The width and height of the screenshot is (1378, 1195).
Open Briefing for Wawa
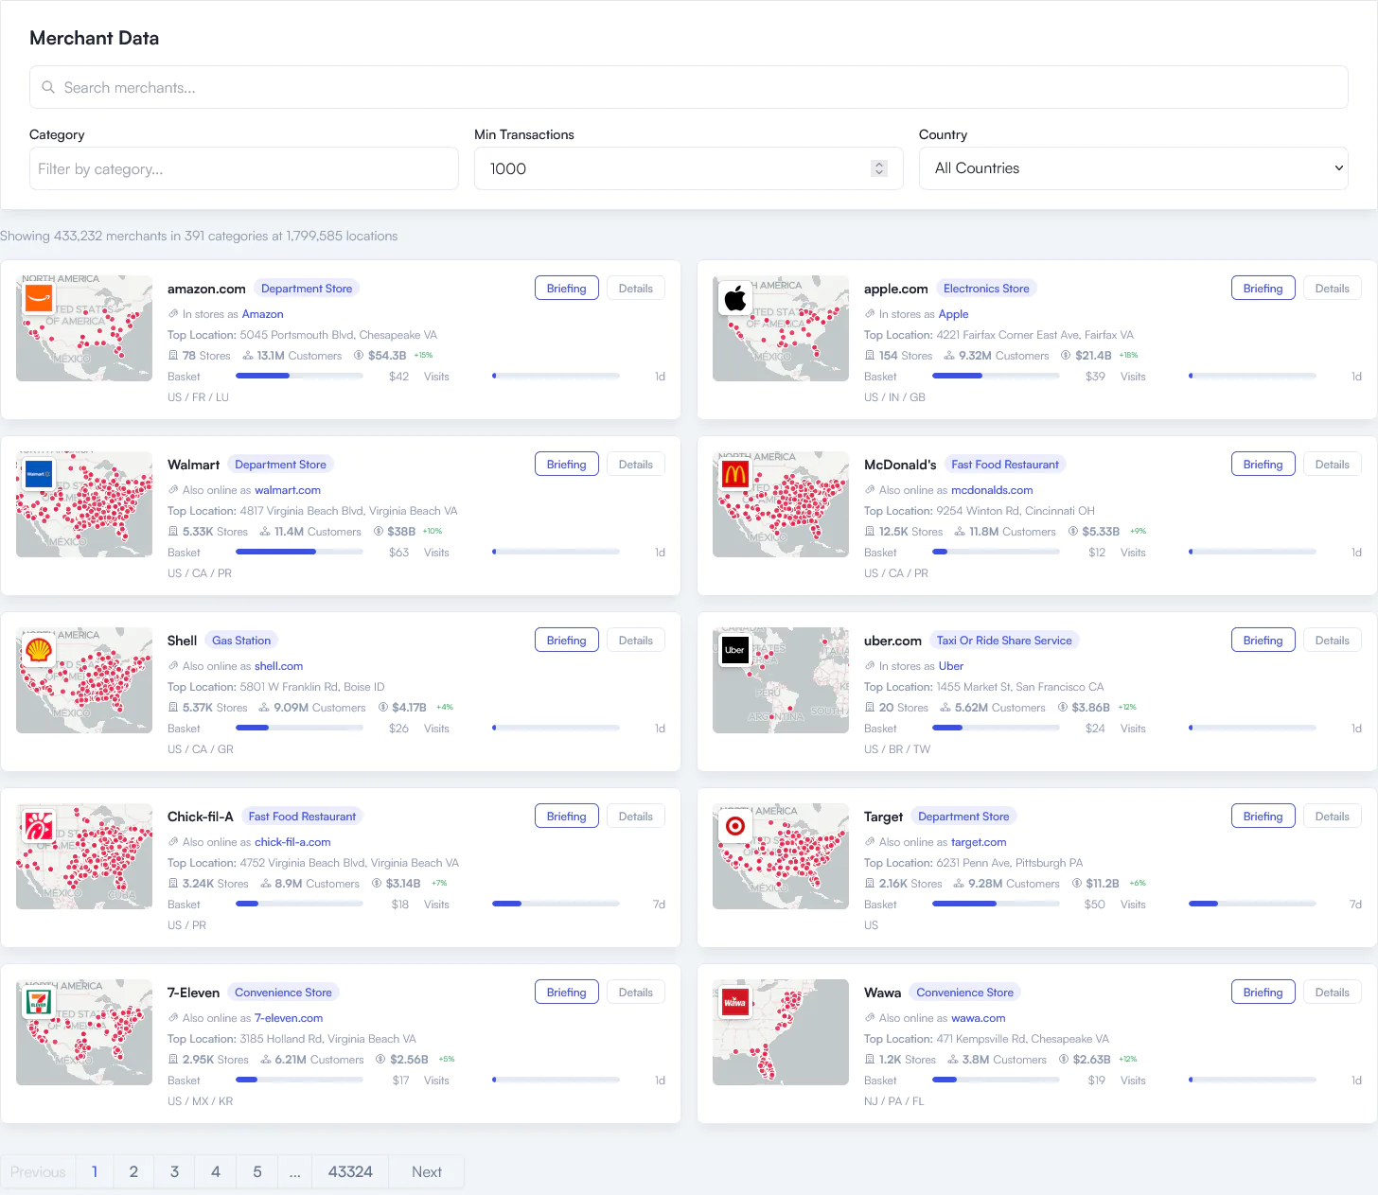(1263, 993)
